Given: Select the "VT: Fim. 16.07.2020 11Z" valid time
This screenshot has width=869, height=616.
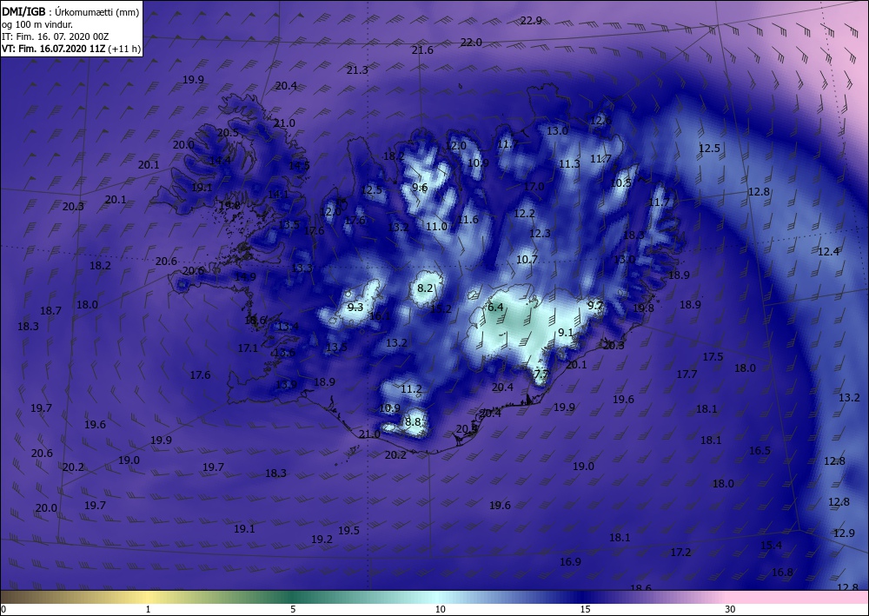Looking at the screenshot, I should [x=54, y=49].
